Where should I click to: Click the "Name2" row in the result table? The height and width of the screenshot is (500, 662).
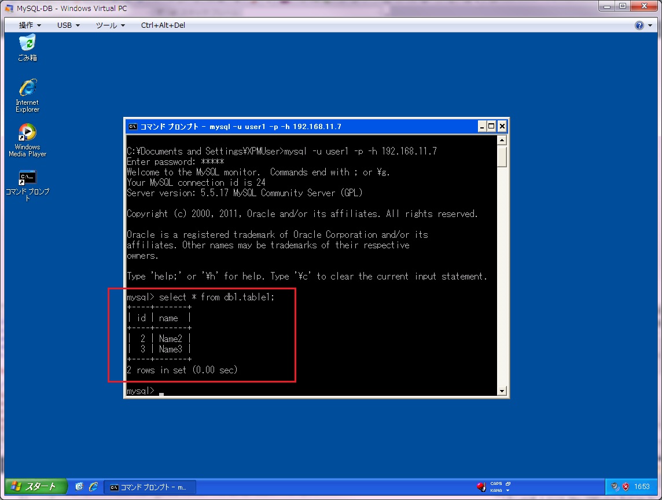click(x=159, y=339)
